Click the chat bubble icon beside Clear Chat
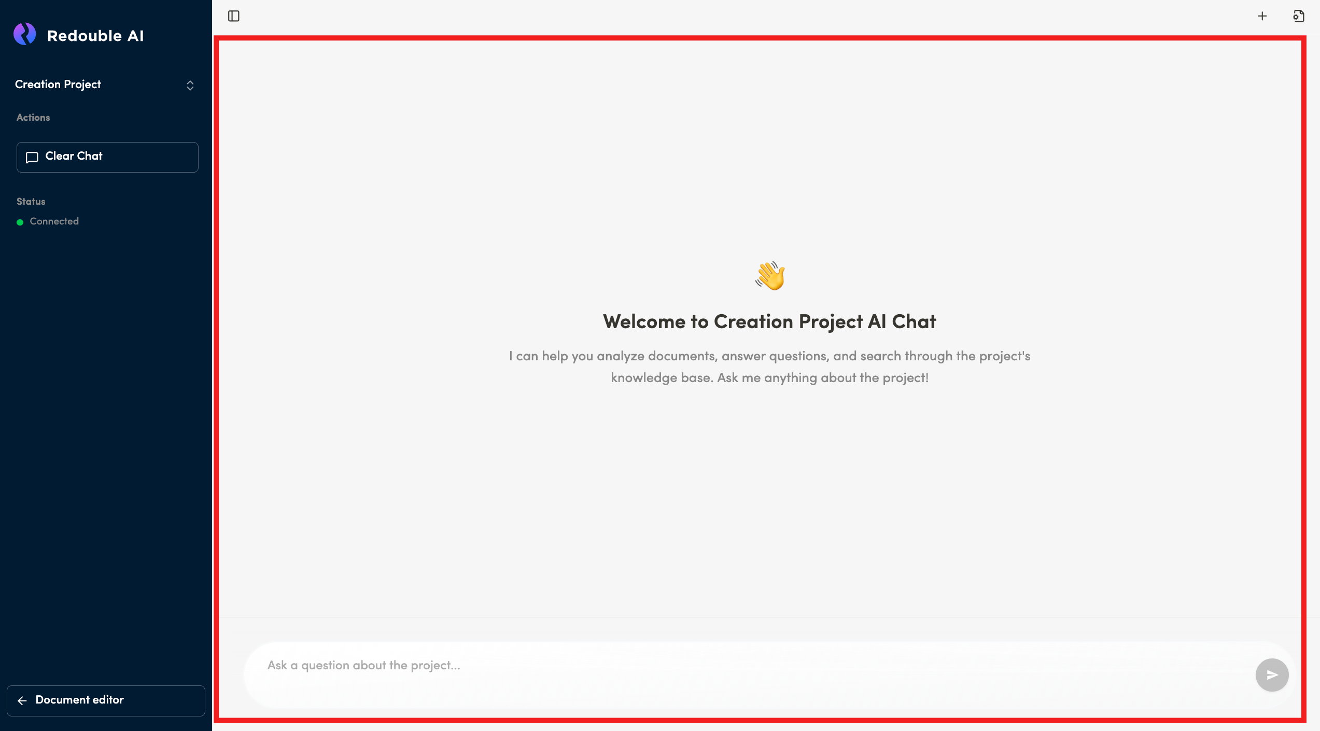 coord(32,157)
